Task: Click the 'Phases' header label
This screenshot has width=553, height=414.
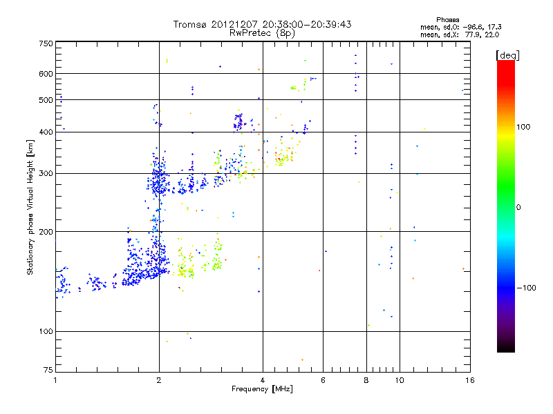Action: [447, 20]
